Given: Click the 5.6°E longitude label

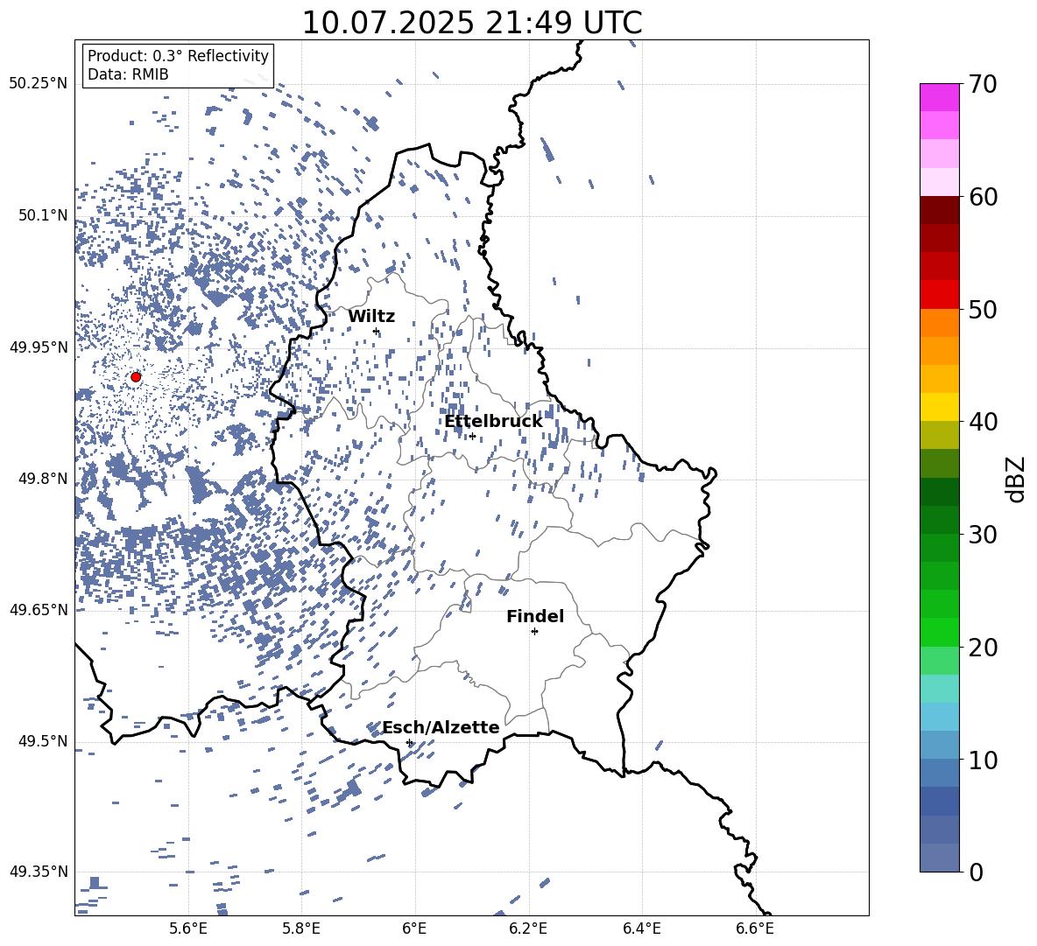Looking at the screenshot, I should coord(188,928).
